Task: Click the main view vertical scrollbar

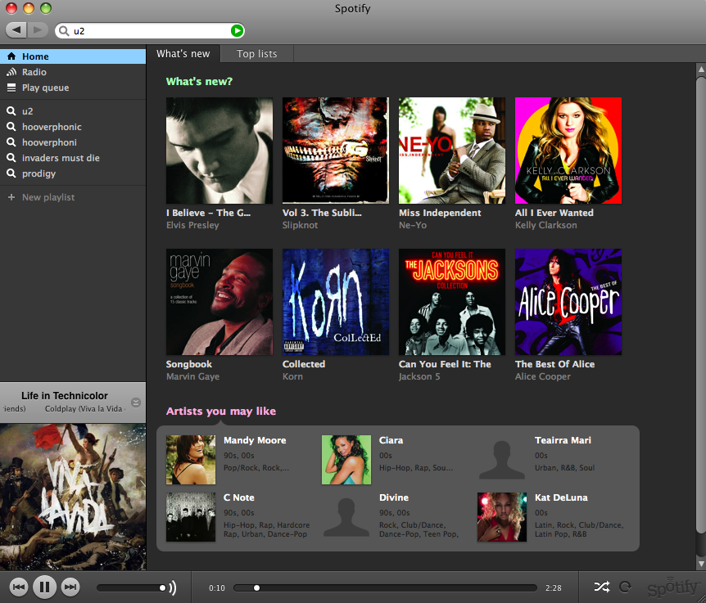Action: [x=700, y=306]
